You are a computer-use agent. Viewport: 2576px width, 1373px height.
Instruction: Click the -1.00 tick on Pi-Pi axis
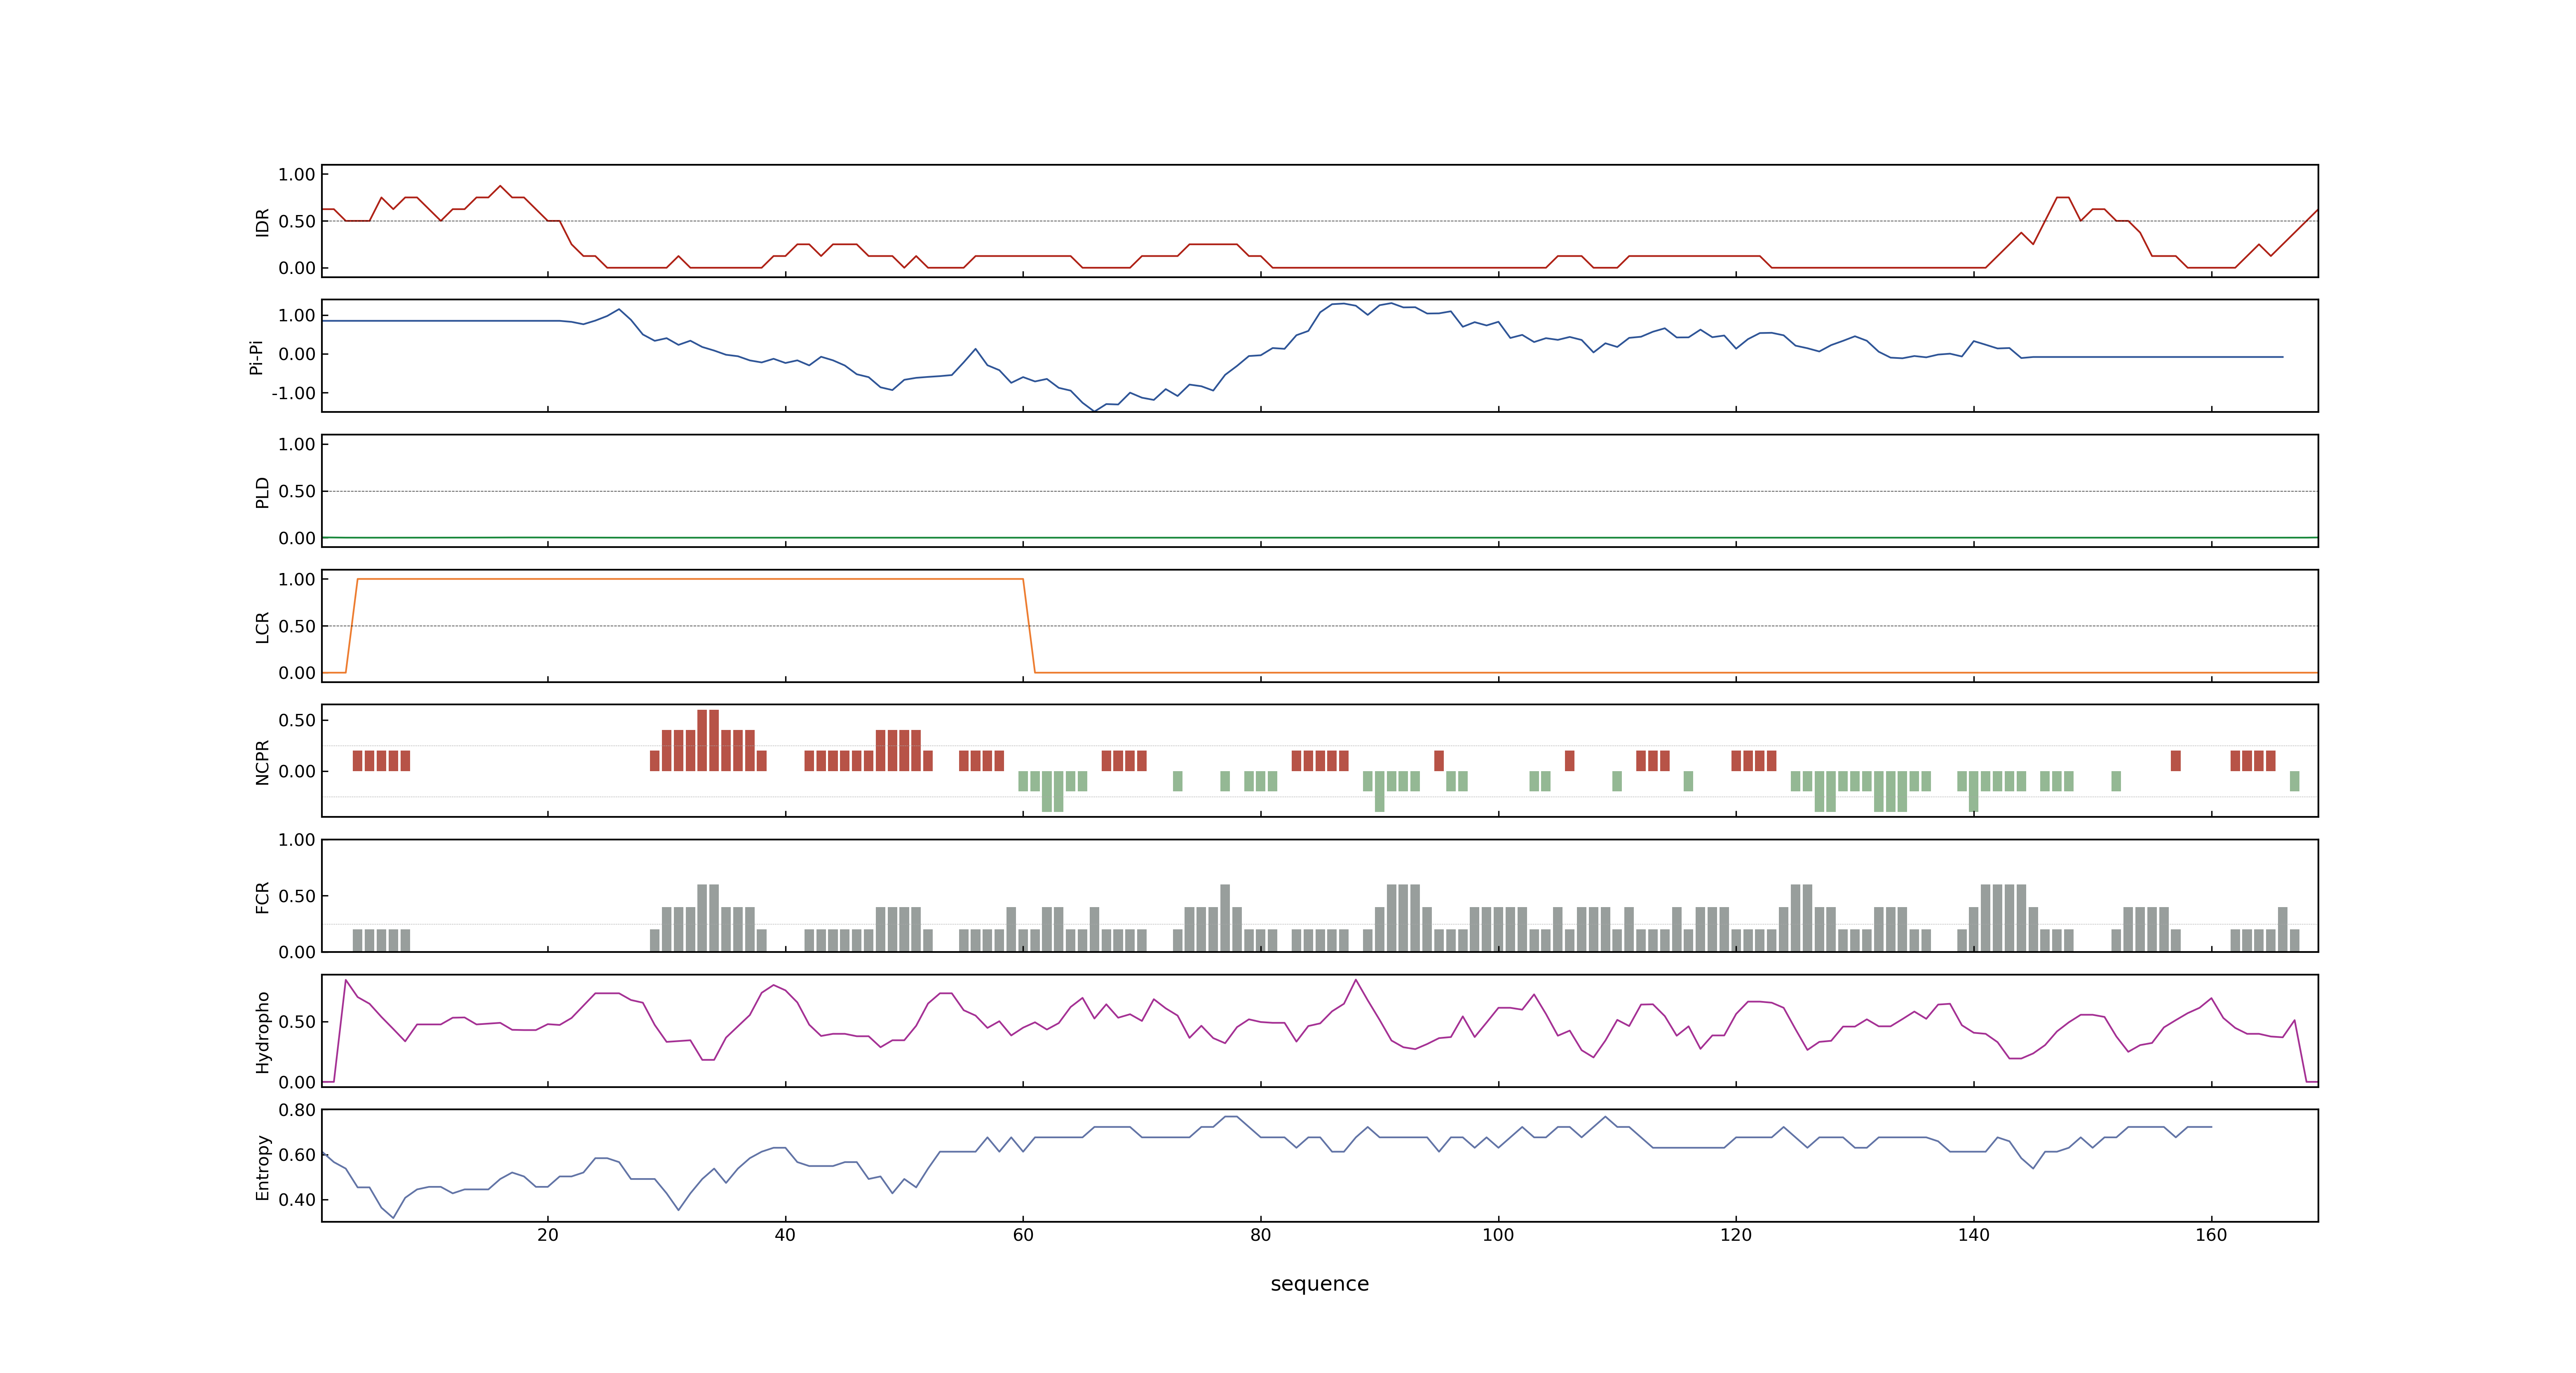293,394
